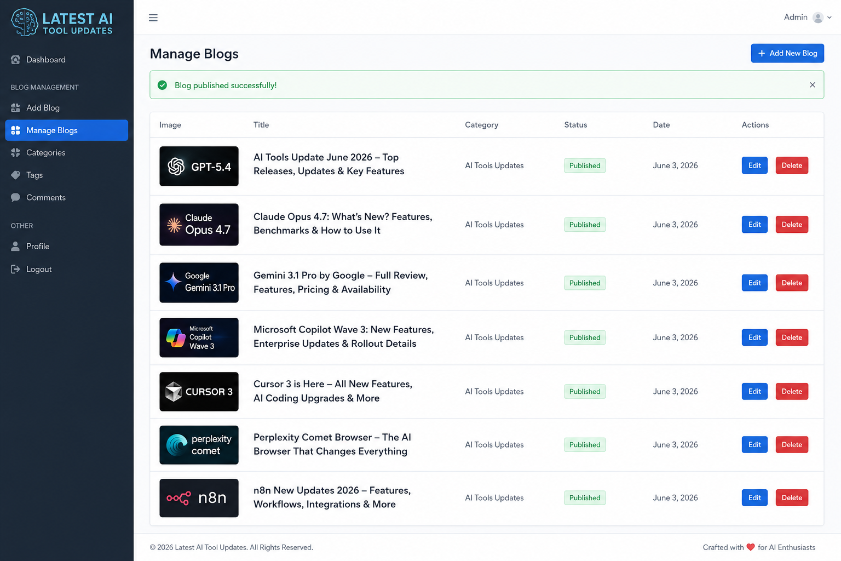This screenshot has width=841, height=561.
Task: Click the title 'Cursor 3 is Here – All New Features'
Action: (x=333, y=391)
